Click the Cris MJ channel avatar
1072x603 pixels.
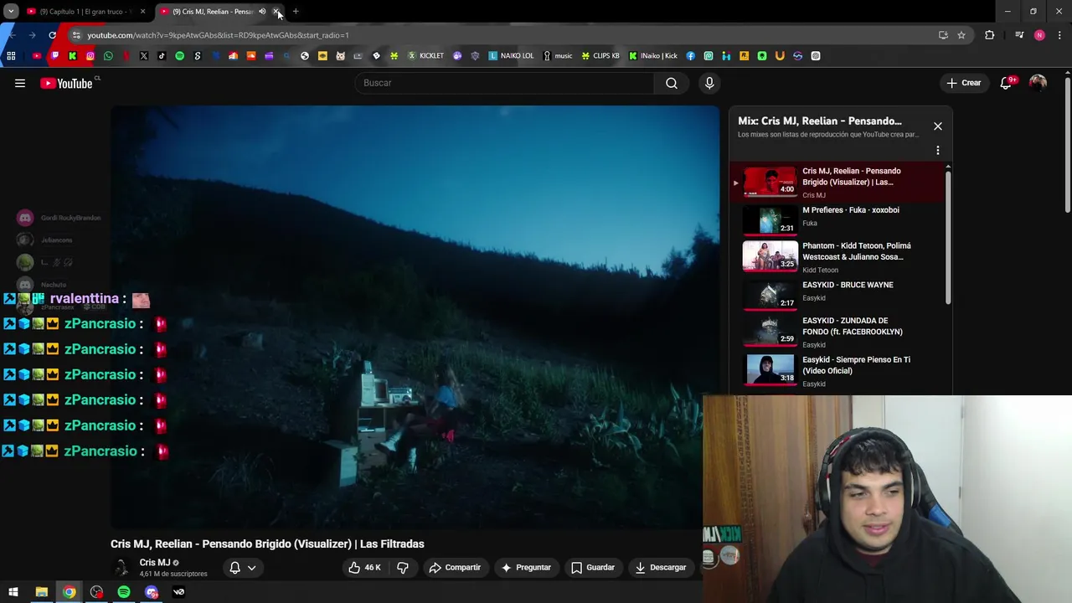[x=121, y=568]
